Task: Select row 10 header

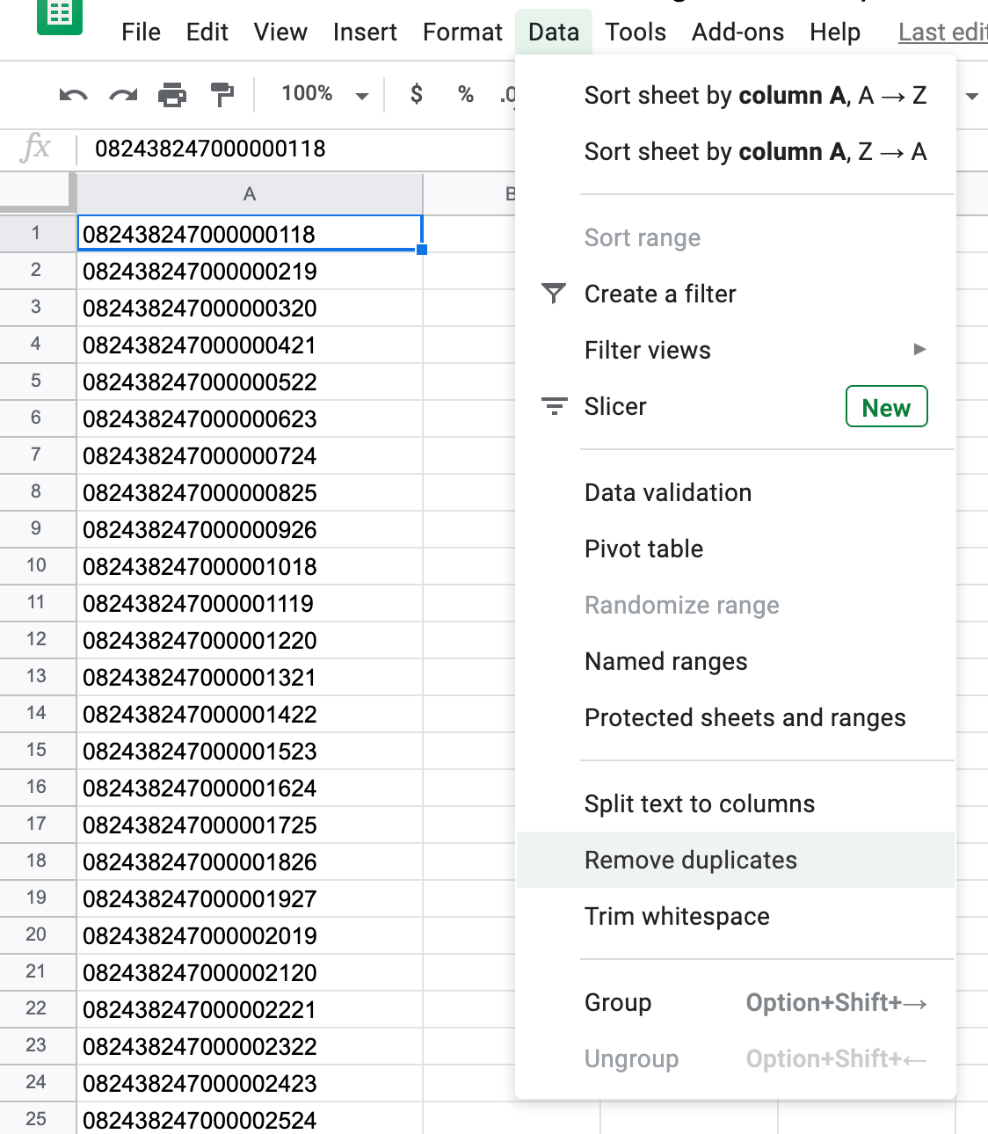Action: 36,565
